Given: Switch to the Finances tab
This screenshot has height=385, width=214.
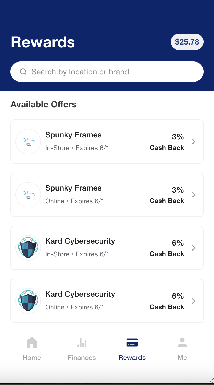Looking at the screenshot, I should click(82, 357).
